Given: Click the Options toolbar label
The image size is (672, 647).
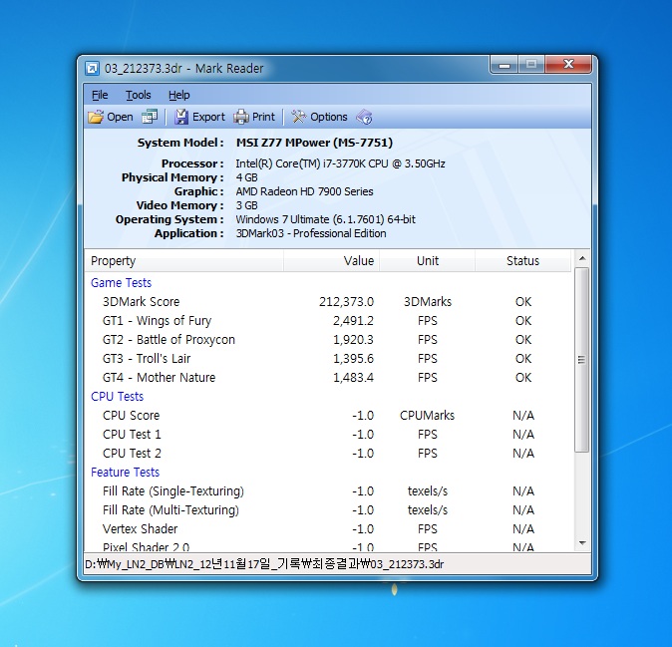Looking at the screenshot, I should click(x=329, y=117).
